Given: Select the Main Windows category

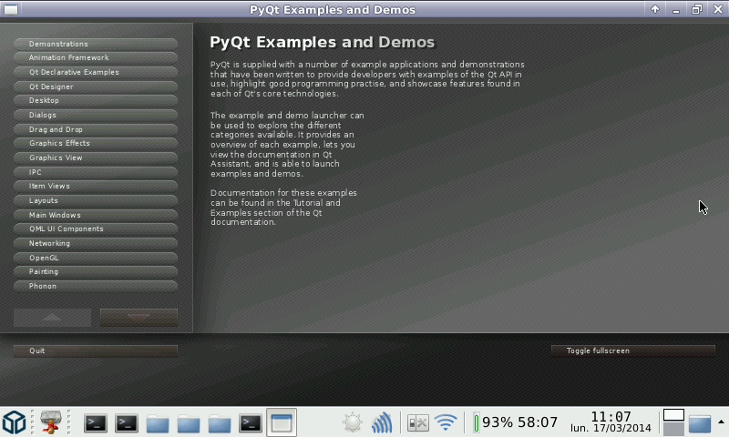Looking at the screenshot, I should tap(96, 215).
